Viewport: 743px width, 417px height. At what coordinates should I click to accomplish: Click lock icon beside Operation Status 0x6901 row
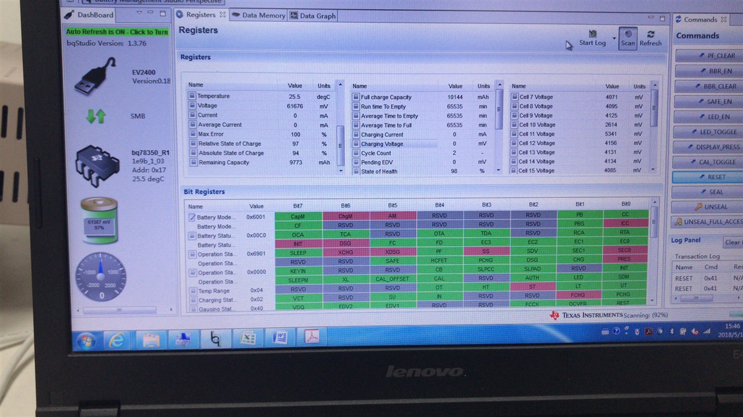(x=192, y=254)
